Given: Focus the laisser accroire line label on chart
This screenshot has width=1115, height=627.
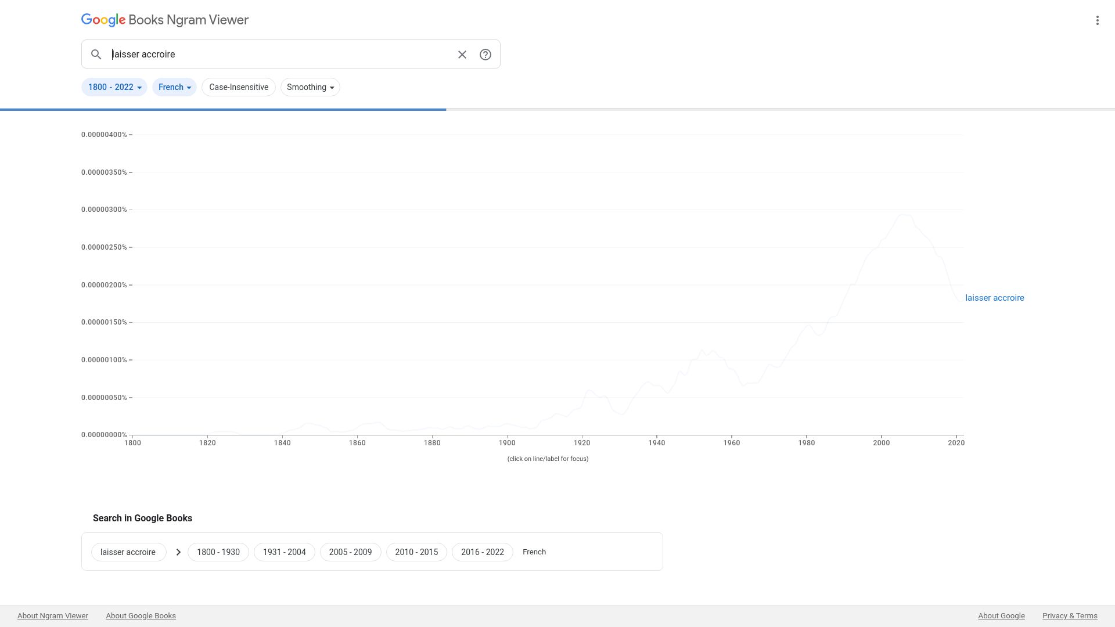Looking at the screenshot, I should [994, 298].
